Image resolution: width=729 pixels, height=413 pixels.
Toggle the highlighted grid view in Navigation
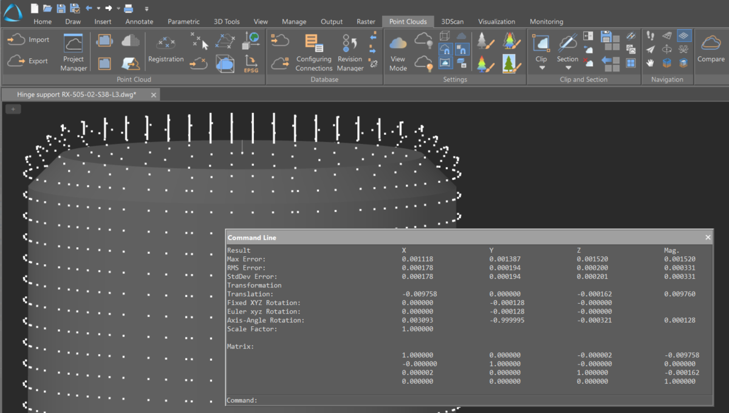click(x=684, y=35)
